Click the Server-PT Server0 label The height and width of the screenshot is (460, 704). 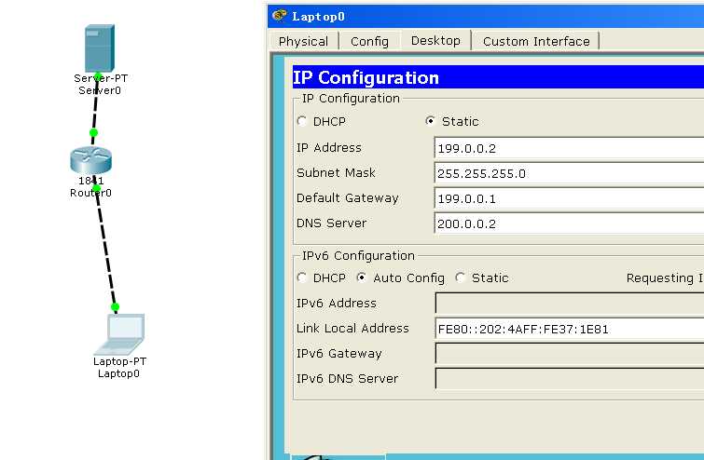101,85
